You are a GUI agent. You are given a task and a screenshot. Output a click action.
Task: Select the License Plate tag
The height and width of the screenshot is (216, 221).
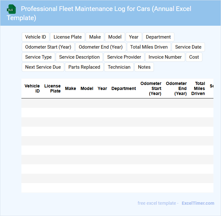(68, 37)
